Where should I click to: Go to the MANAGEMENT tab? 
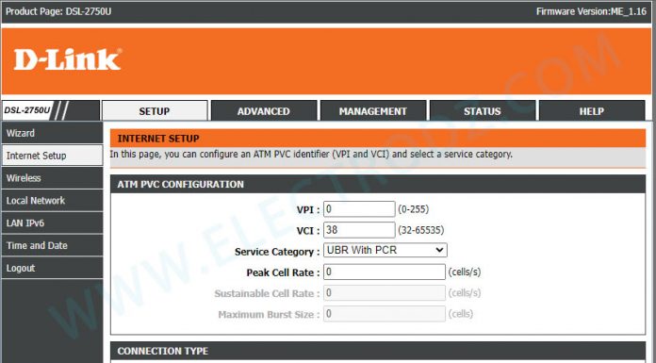(x=372, y=111)
